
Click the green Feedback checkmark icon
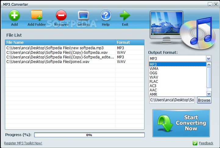pyautogui.click(x=195, y=143)
